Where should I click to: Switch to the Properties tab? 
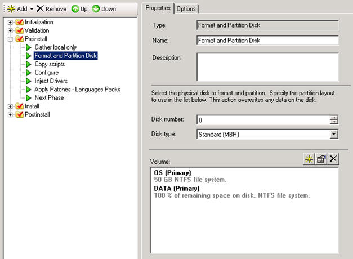pos(158,8)
